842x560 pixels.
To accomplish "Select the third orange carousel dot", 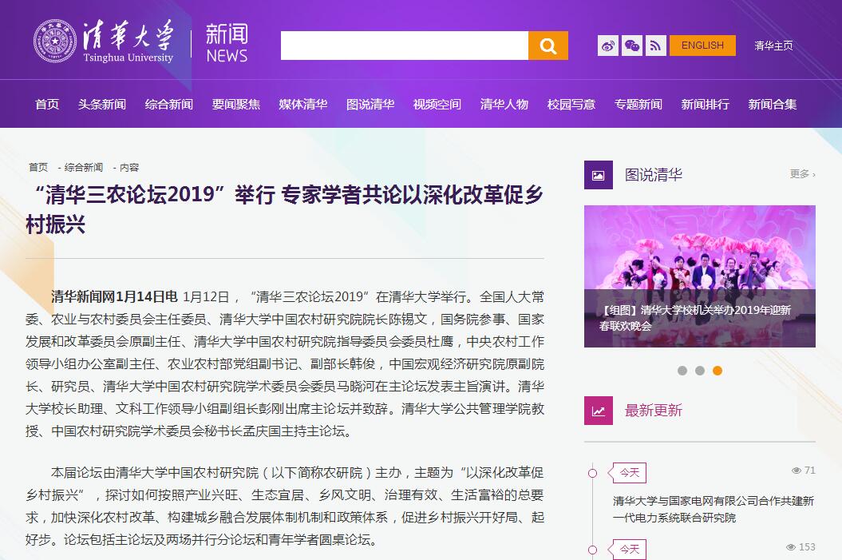I will coord(717,371).
